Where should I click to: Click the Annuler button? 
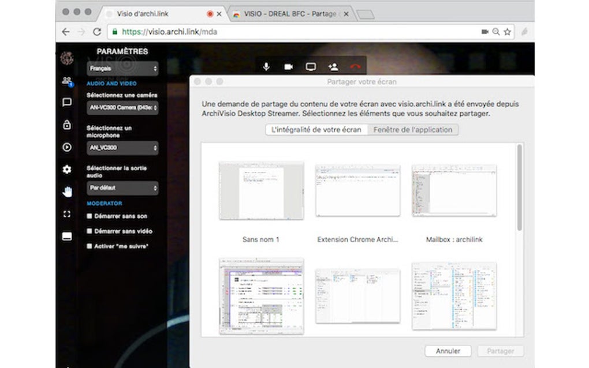(x=448, y=351)
